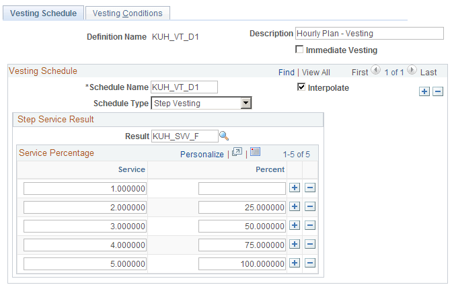The image size is (452, 287).
Task: Jump to First schedule row
Action: pyautogui.click(x=360, y=73)
